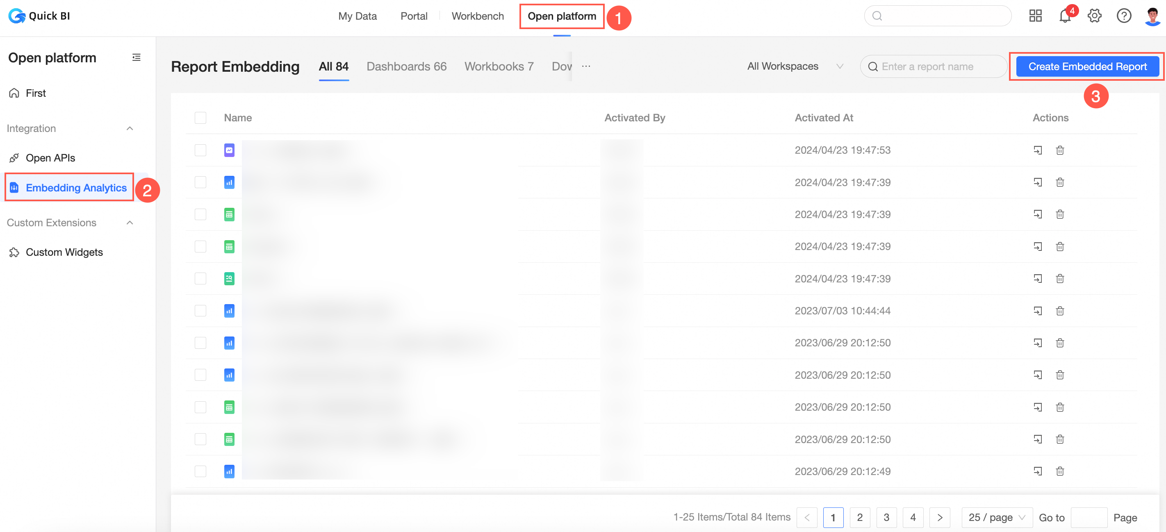This screenshot has height=532, width=1166.
Task: Collapse sidebar using the menu fold icon
Action: (136, 57)
